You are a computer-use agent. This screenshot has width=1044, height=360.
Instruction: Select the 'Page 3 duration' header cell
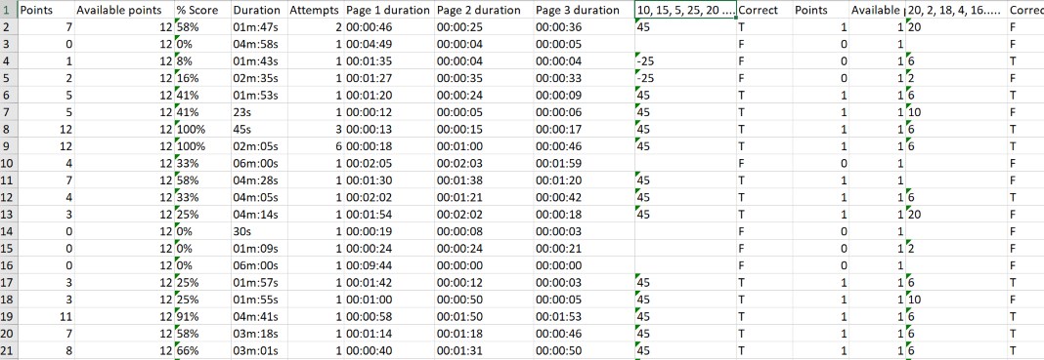coord(584,11)
